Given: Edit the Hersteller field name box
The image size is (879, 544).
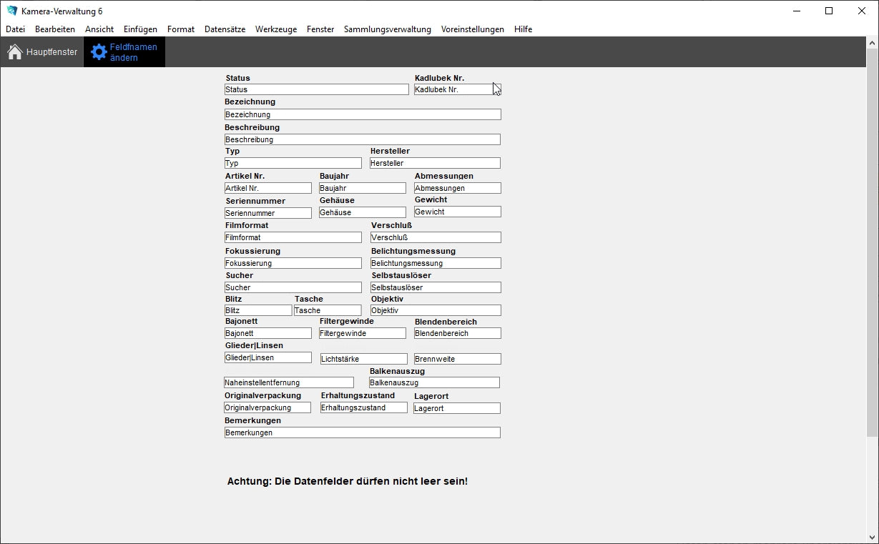Looking at the screenshot, I should 435,163.
